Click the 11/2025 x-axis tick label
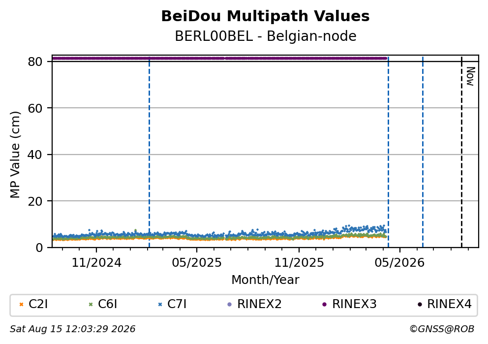The width and height of the screenshot is (488, 344). [299, 263]
